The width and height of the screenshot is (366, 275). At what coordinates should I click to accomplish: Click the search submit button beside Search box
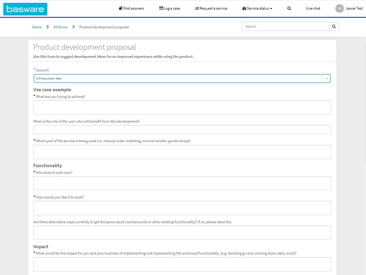(334, 27)
